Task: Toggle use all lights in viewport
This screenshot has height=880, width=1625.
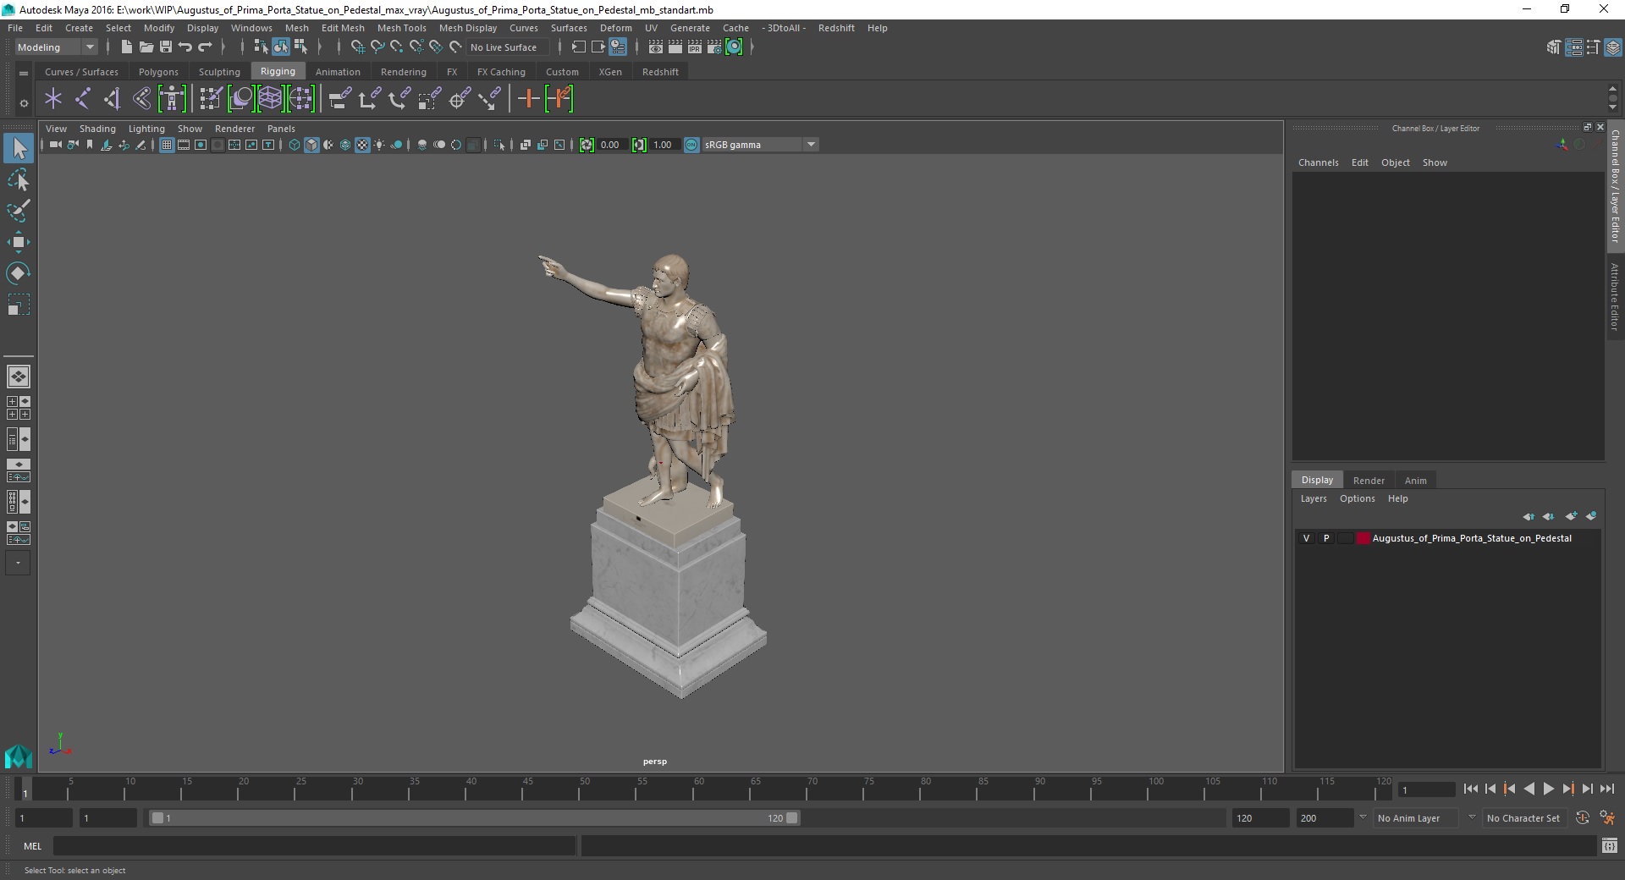Action: [x=379, y=145]
